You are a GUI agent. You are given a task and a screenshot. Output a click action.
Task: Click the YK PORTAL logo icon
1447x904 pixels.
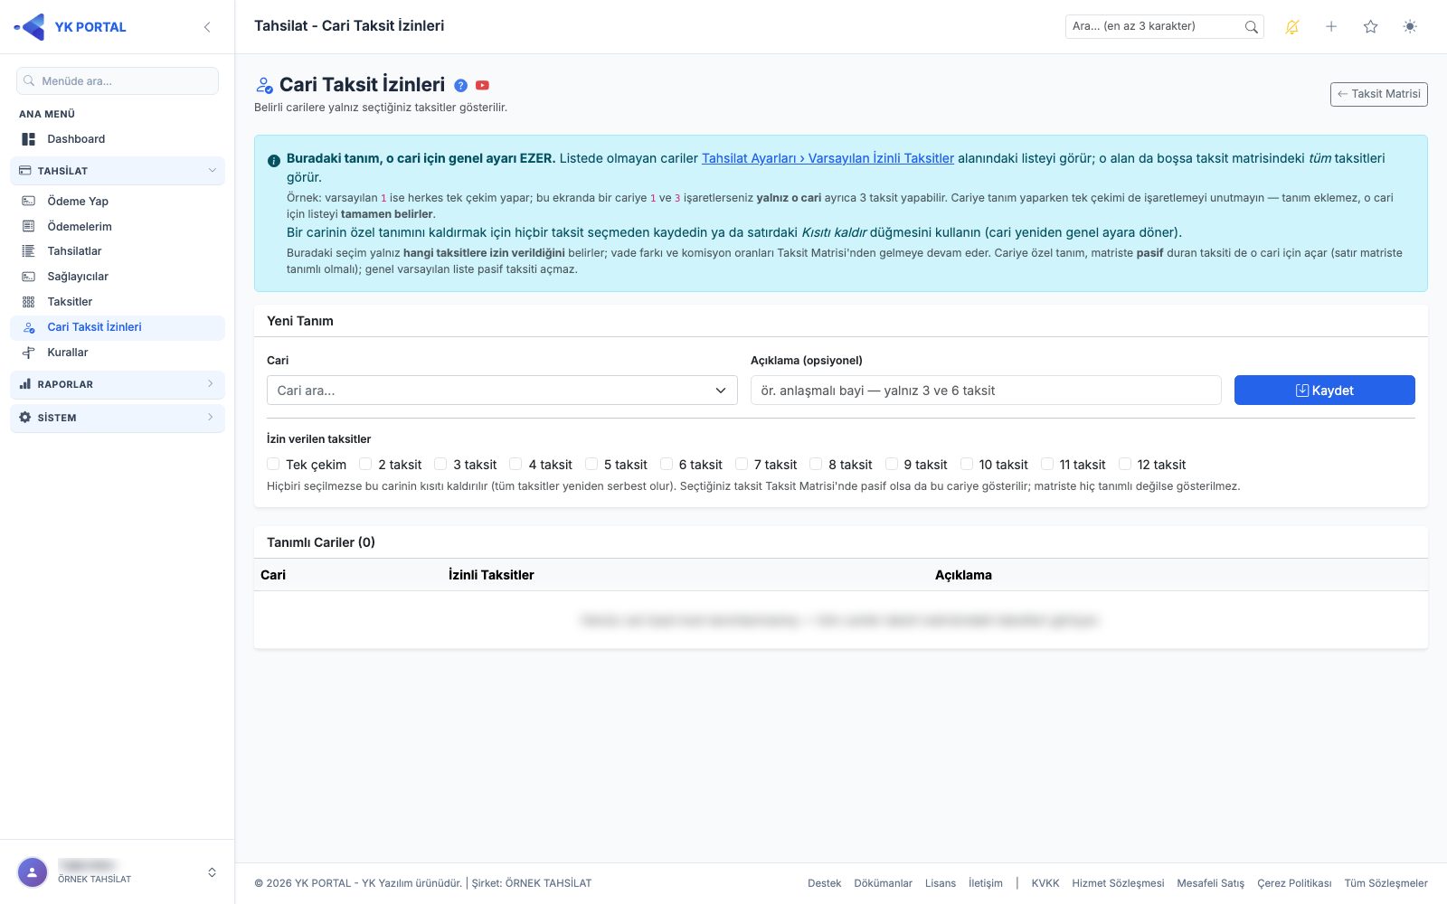[30, 27]
